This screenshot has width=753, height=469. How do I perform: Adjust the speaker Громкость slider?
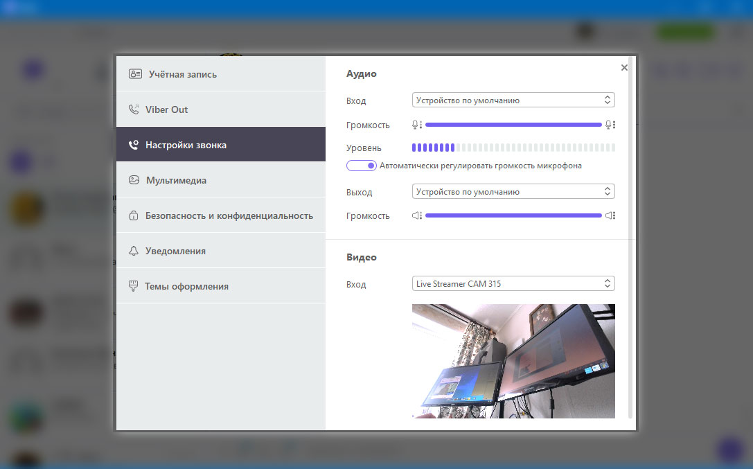coord(513,215)
